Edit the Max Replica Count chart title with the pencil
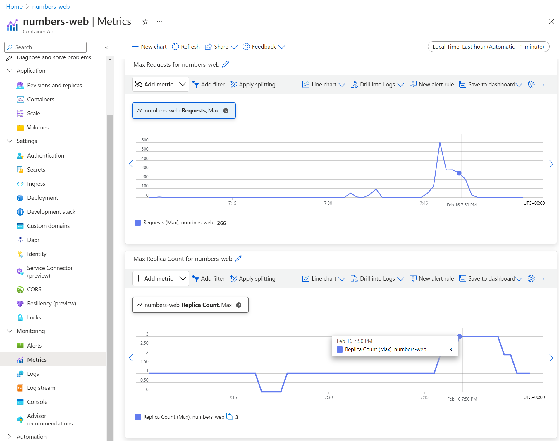 click(239, 258)
